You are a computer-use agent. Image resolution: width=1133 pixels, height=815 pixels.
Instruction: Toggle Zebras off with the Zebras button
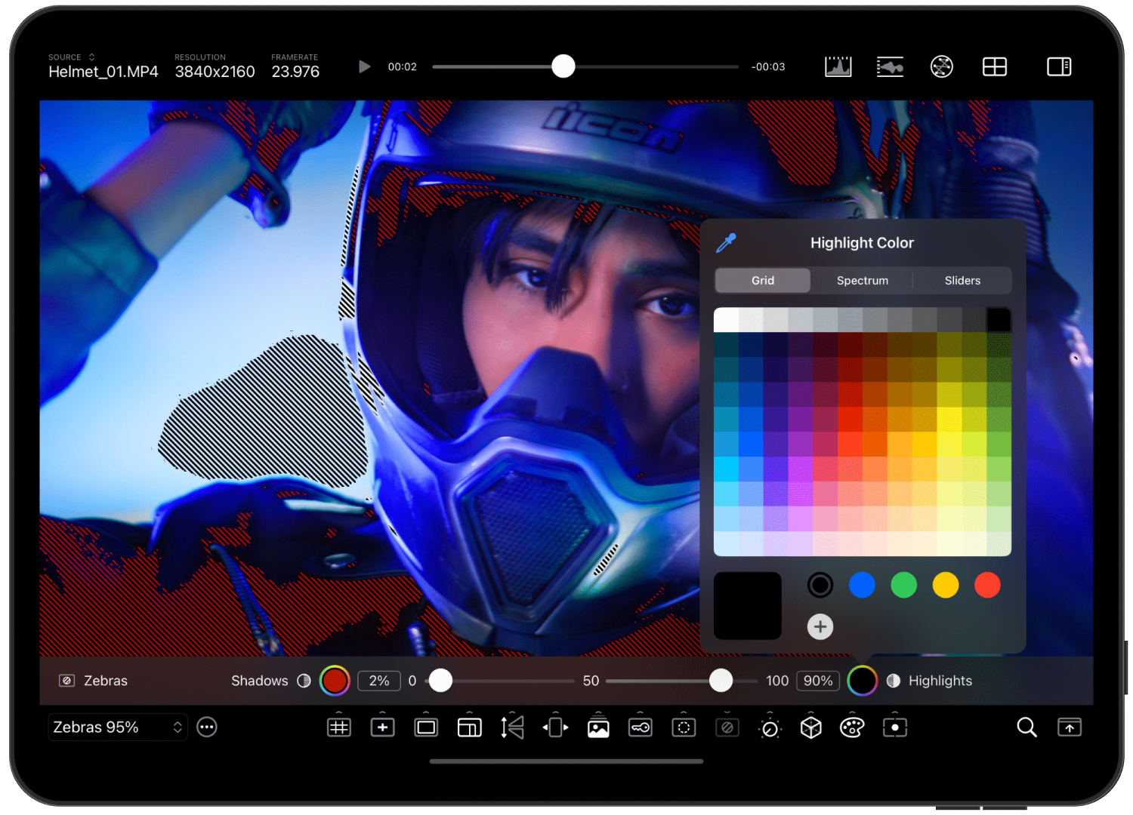click(x=93, y=680)
